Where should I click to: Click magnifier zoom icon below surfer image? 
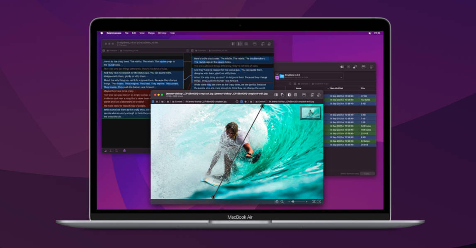click(282, 201)
